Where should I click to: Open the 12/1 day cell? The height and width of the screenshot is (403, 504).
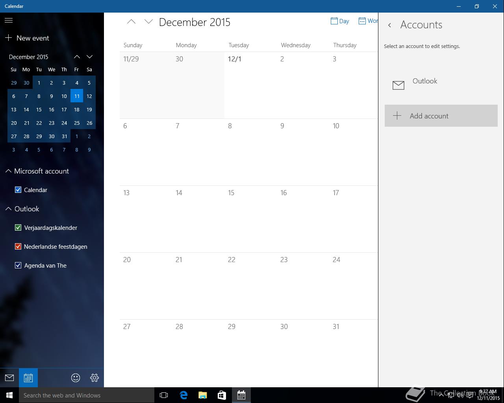pyautogui.click(x=250, y=85)
